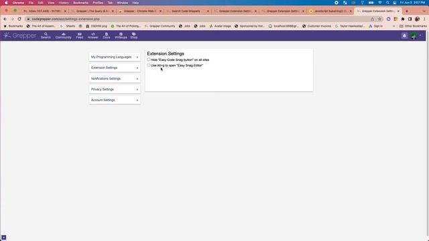The image size is (429, 241).
Task: Open the Window menu in menu bar
Action: [x=122, y=3]
